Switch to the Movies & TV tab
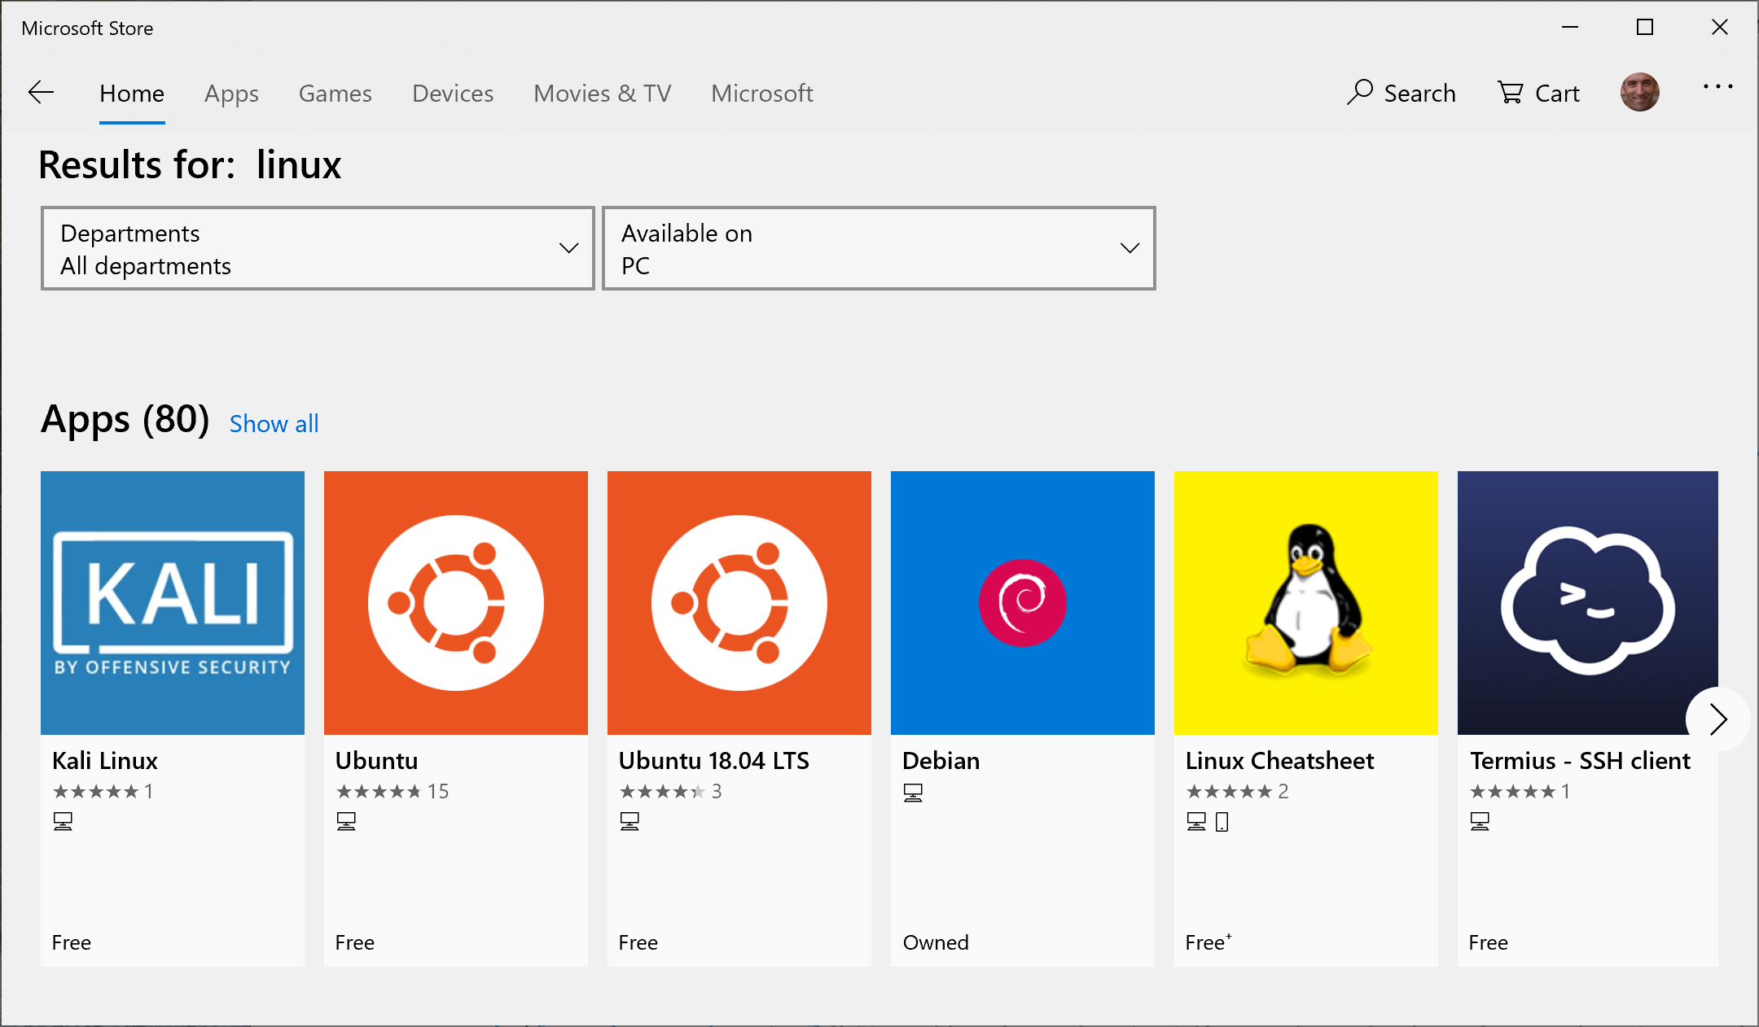 tap(602, 94)
